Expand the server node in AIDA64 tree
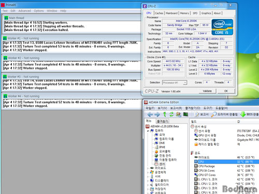 pos(148,176)
